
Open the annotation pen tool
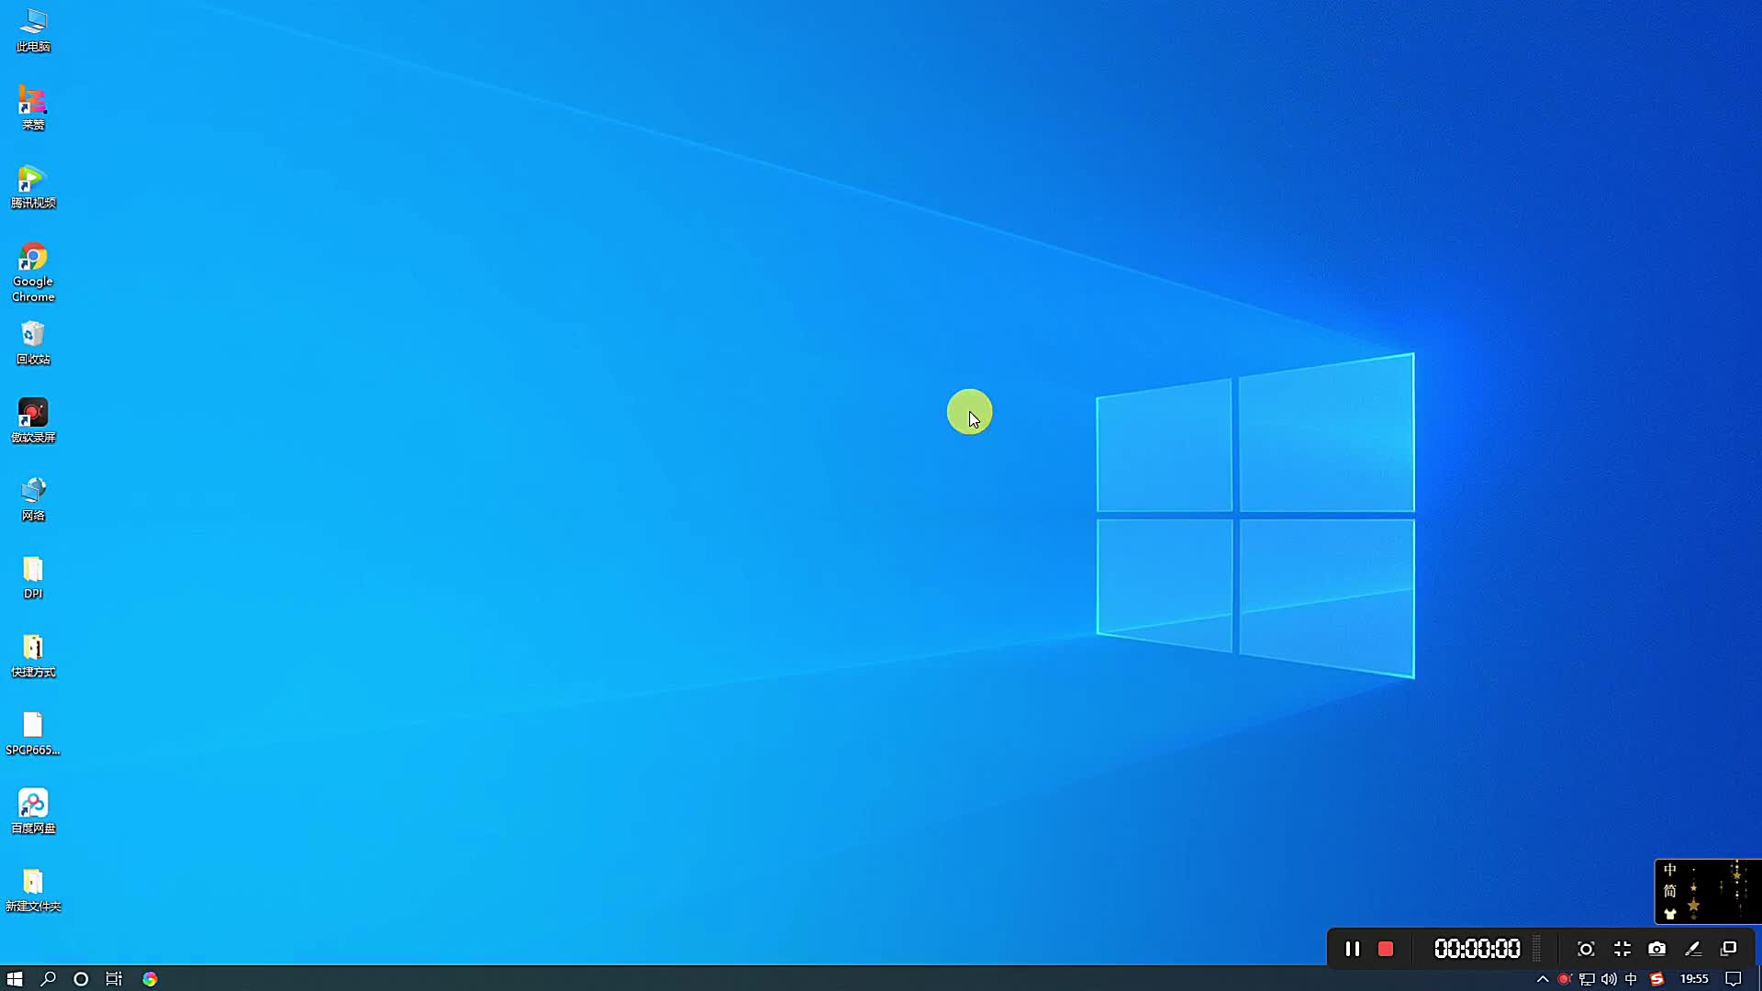coord(1693,949)
